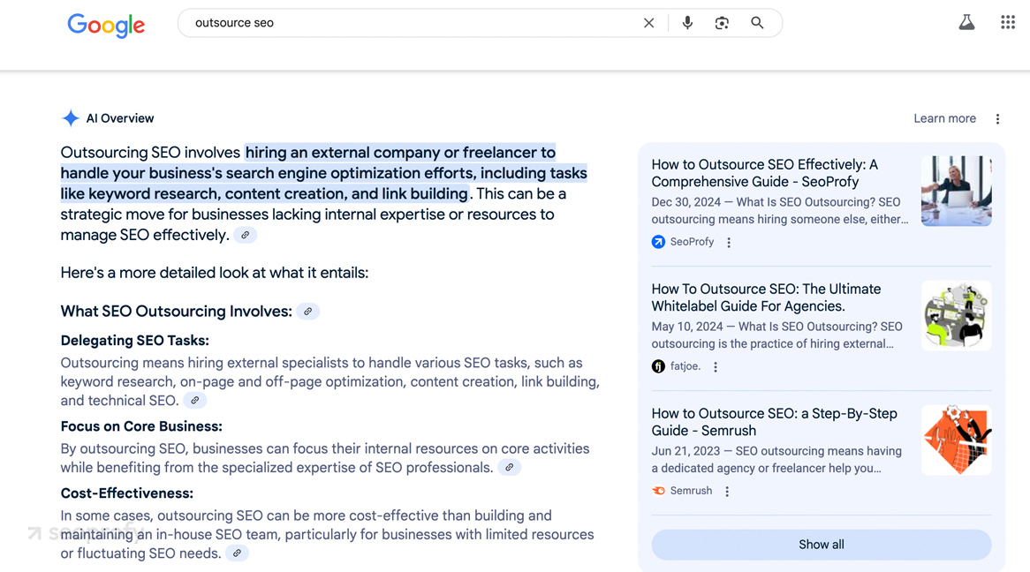The image size is (1030, 572).
Task: Click the fatjoe favicon
Action: click(x=658, y=366)
